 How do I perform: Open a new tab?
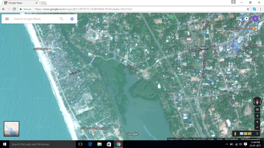tap(44, 3)
